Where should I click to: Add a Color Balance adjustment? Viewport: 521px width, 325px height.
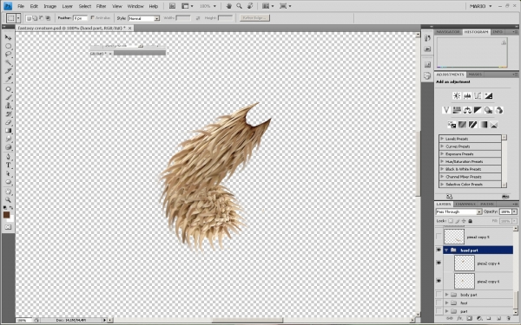coord(467,110)
